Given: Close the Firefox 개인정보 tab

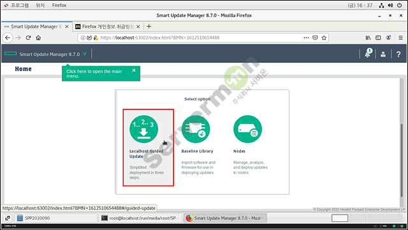Looking at the screenshot, I should 138,27.
